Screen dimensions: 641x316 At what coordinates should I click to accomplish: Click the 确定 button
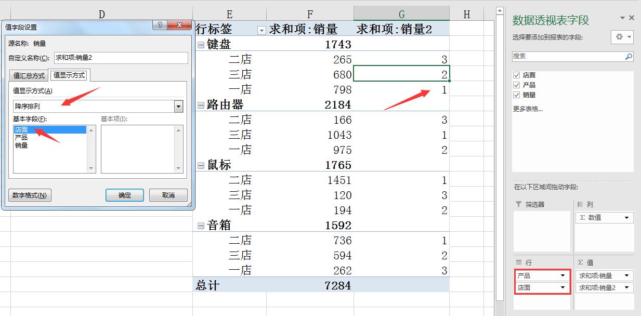coord(125,195)
